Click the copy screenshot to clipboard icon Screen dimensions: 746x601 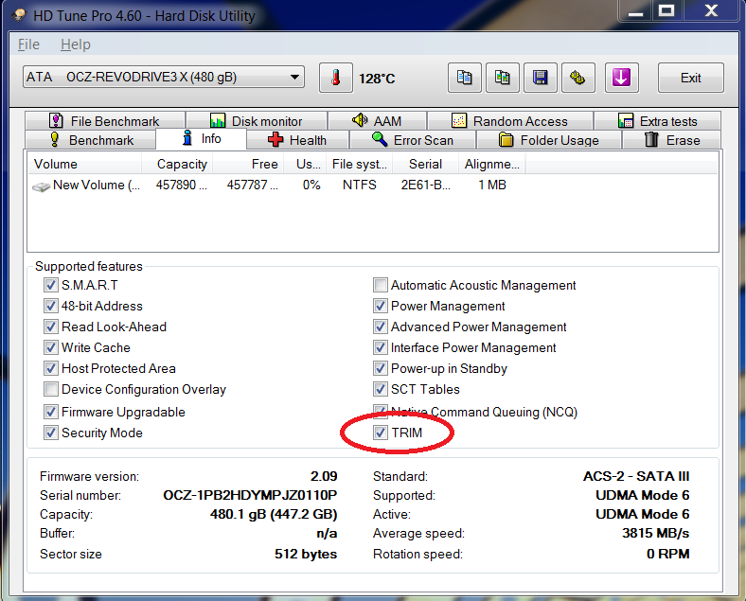[503, 79]
